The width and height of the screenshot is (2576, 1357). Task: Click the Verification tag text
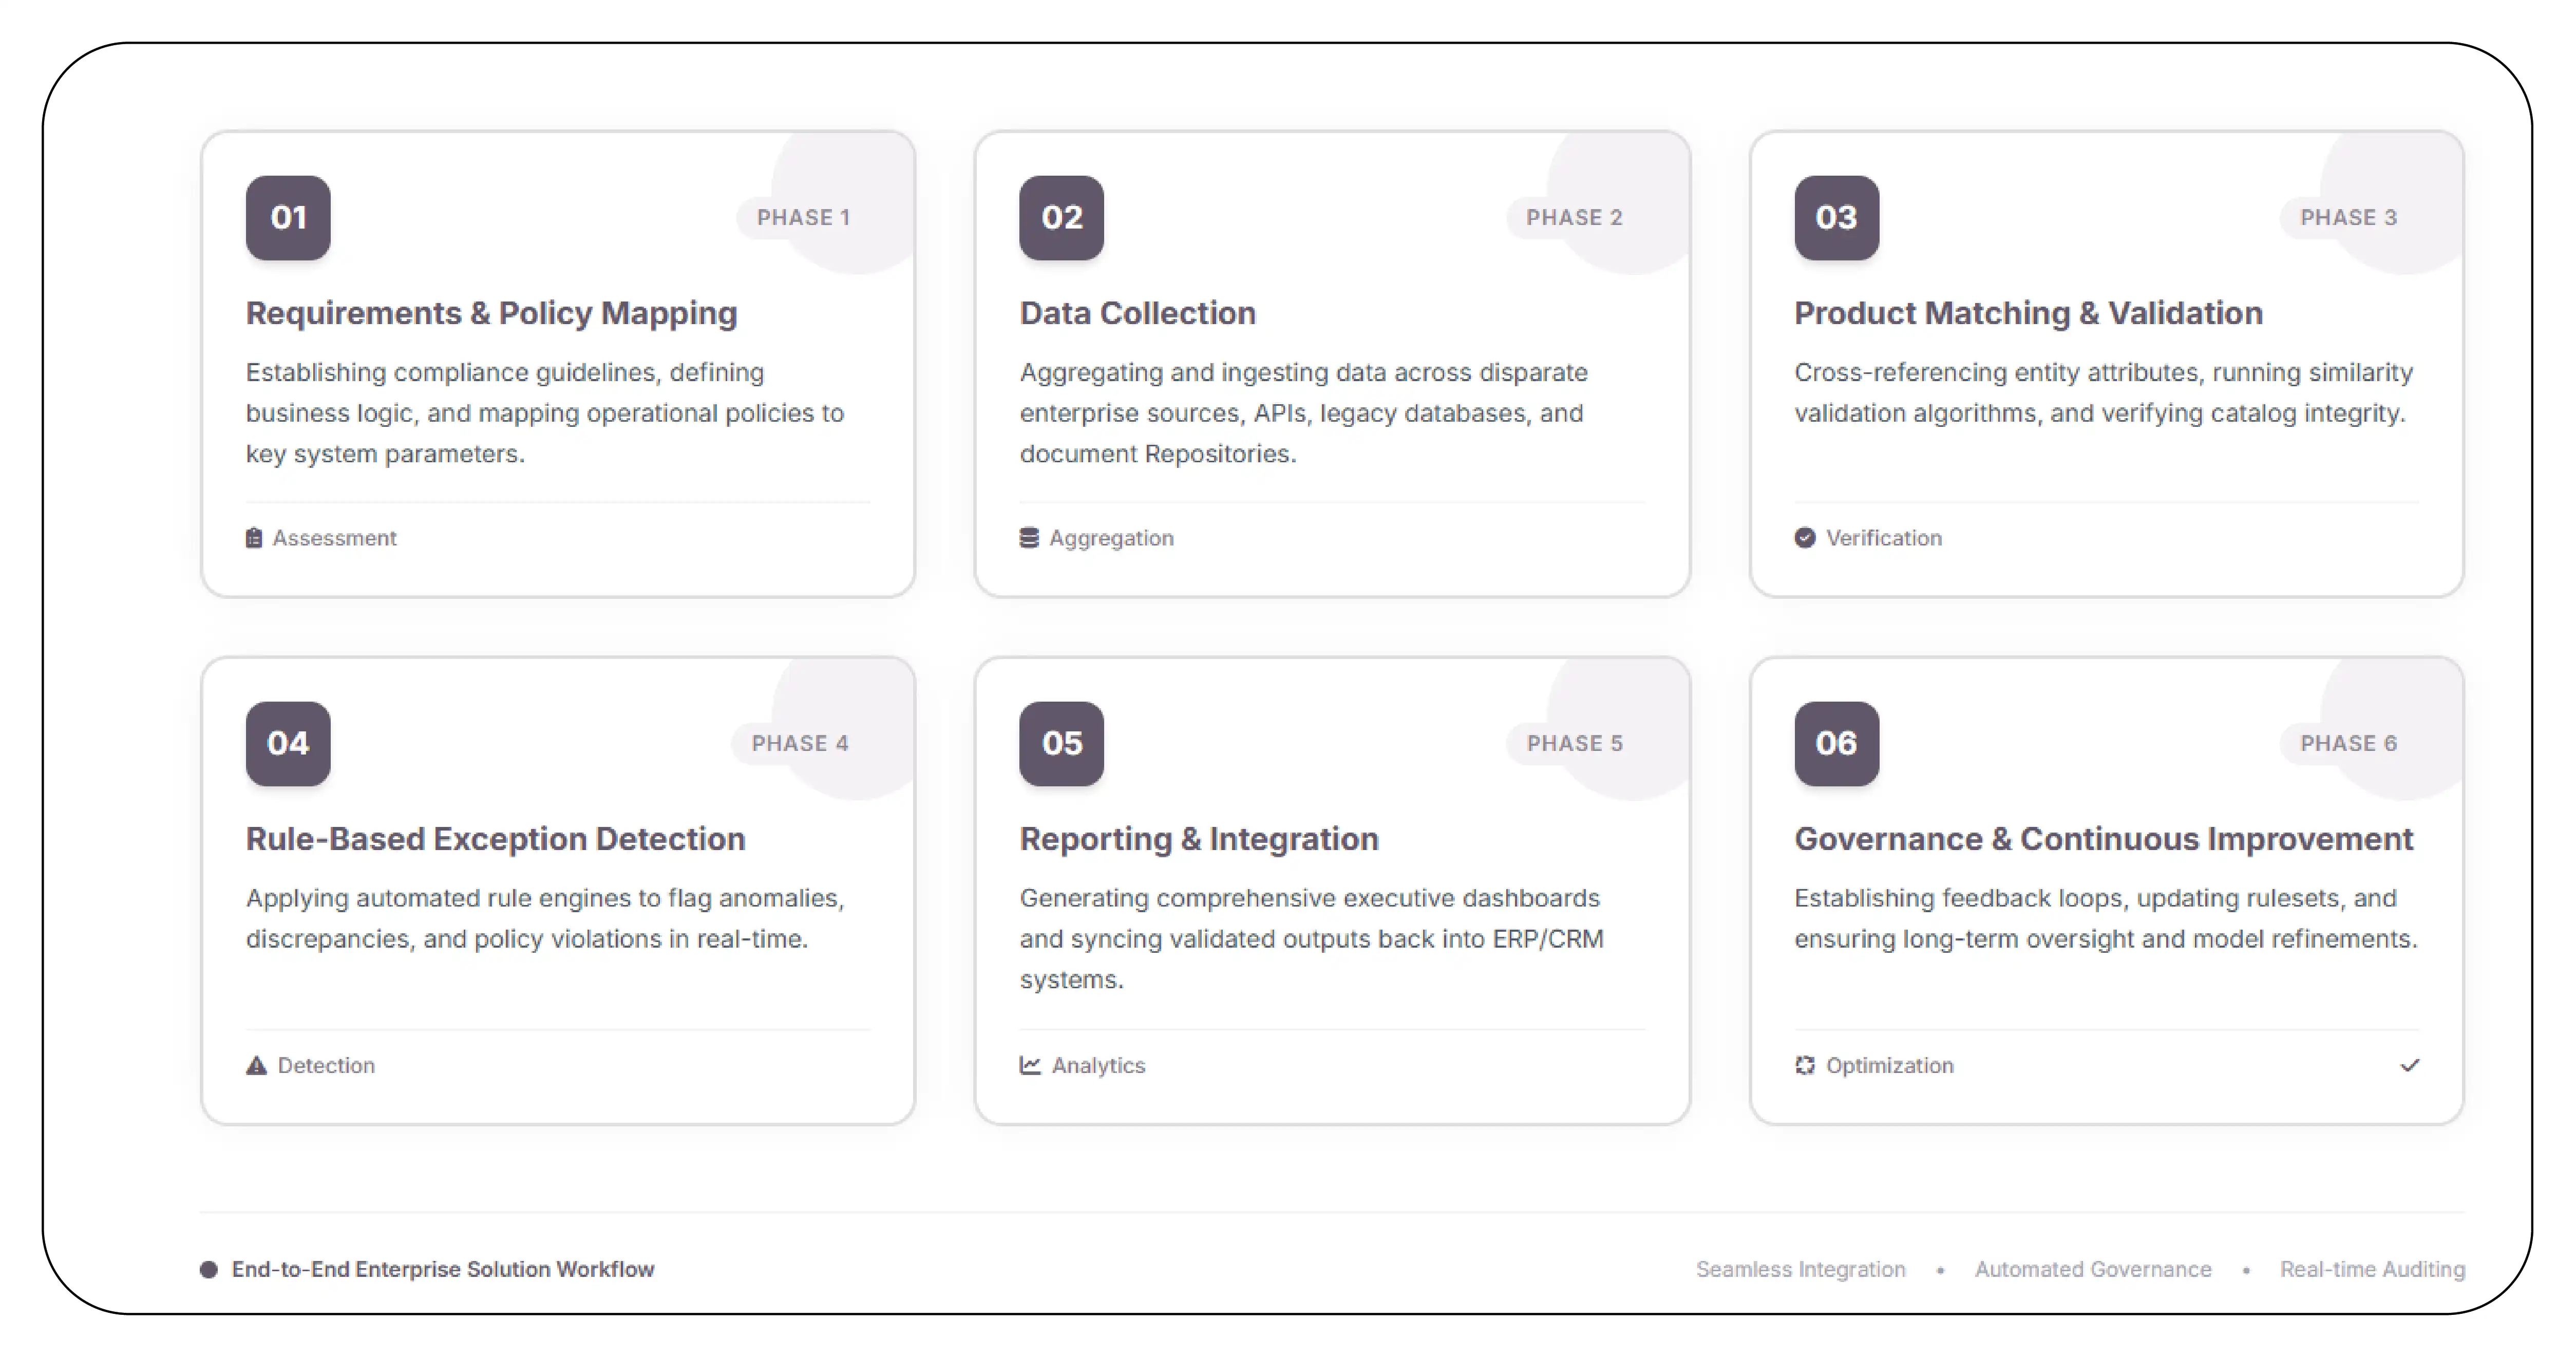tap(1885, 538)
